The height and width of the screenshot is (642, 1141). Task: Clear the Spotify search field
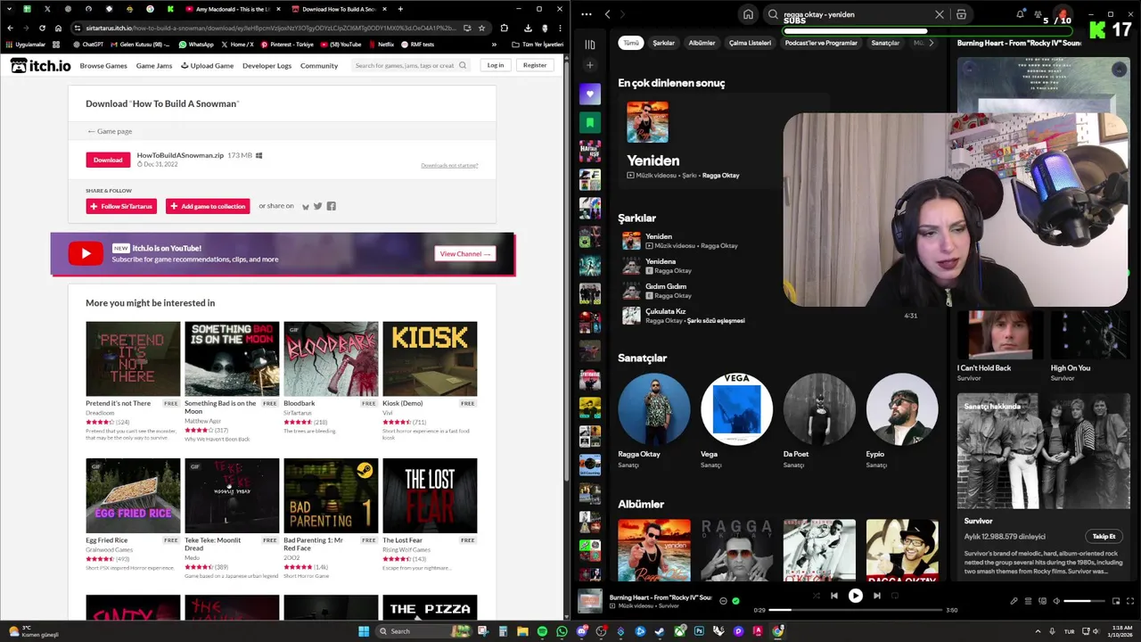click(x=939, y=14)
